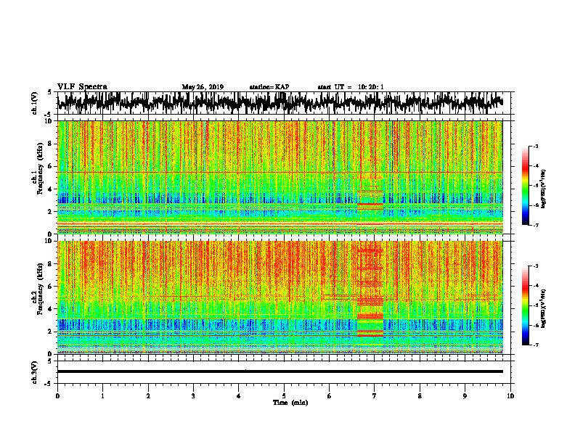Click the time axis tick label "9"
This screenshot has width=575, height=444.
click(x=465, y=396)
